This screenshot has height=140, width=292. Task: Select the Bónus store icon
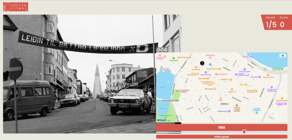point(246,84)
